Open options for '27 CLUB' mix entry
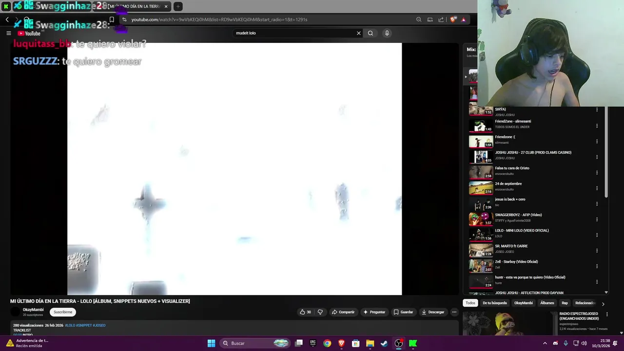 click(597, 157)
